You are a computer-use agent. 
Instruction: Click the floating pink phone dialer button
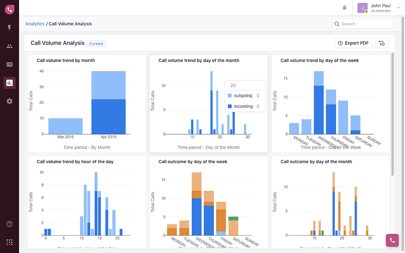tap(392, 240)
